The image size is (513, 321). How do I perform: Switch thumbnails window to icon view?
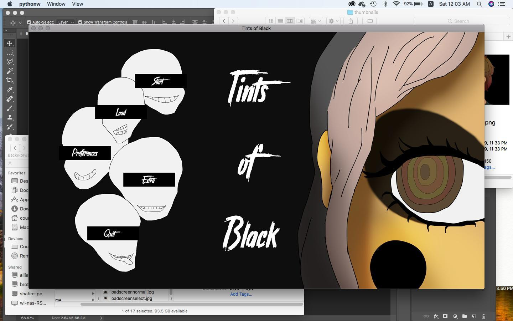[271, 21]
